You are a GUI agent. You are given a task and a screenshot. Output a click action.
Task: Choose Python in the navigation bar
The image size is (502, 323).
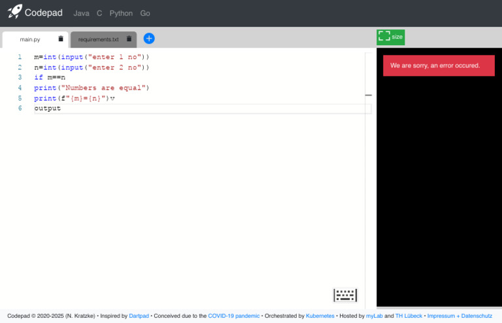pos(121,14)
